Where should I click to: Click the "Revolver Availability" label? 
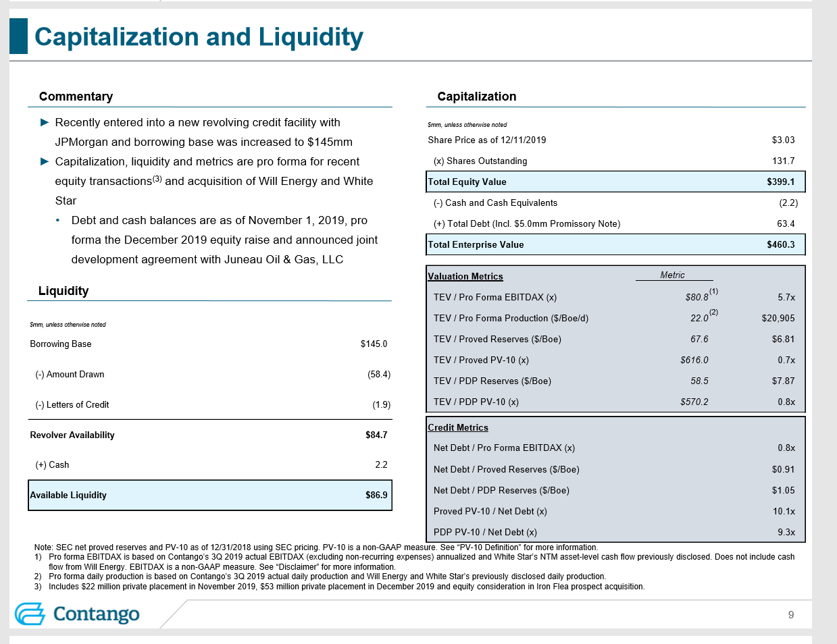pyautogui.click(x=72, y=435)
